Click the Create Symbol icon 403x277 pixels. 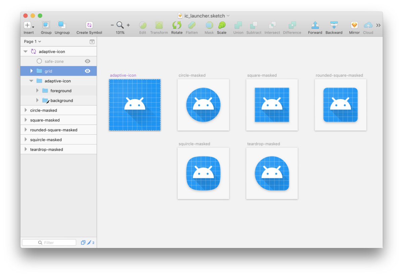pyautogui.click(x=89, y=25)
